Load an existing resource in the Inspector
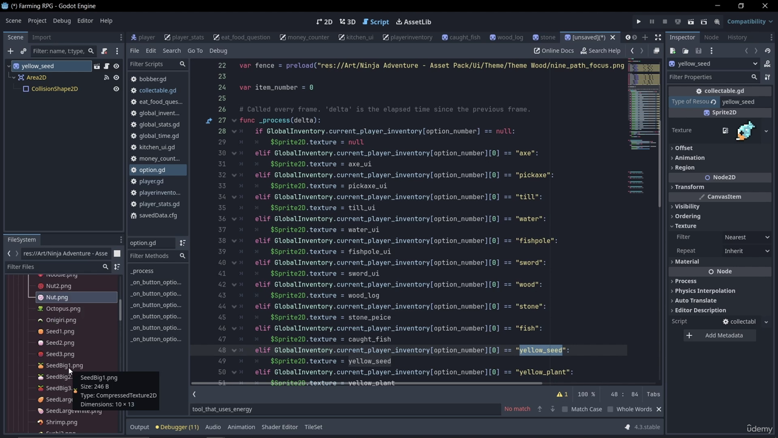 tap(686, 51)
